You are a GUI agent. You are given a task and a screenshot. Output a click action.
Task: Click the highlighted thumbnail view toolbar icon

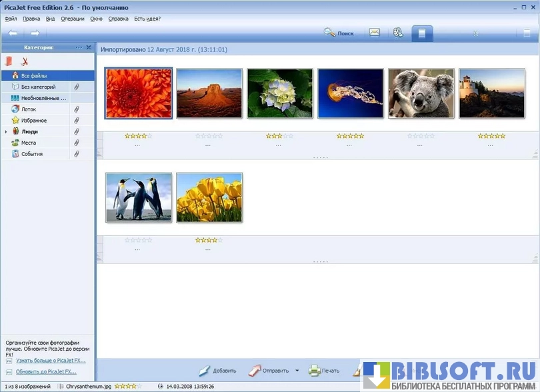pos(421,33)
